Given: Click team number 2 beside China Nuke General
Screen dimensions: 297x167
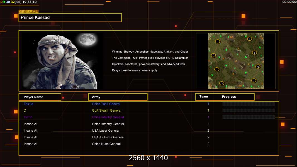Looking at the screenshot, I should pos(208,144).
